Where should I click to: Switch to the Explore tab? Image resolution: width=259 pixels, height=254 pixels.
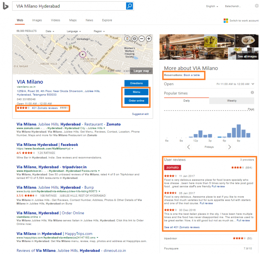pyautogui.click(x=107, y=20)
